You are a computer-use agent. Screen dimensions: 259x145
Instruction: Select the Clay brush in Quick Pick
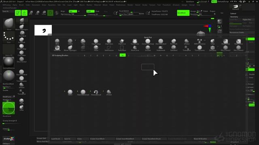pyautogui.click(x=83, y=42)
